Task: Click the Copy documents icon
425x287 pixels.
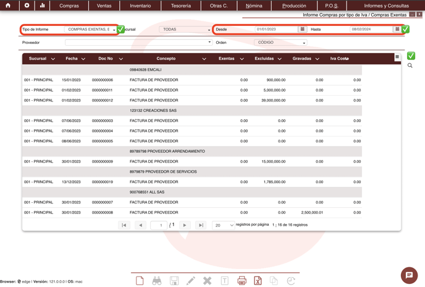Action: point(274,281)
